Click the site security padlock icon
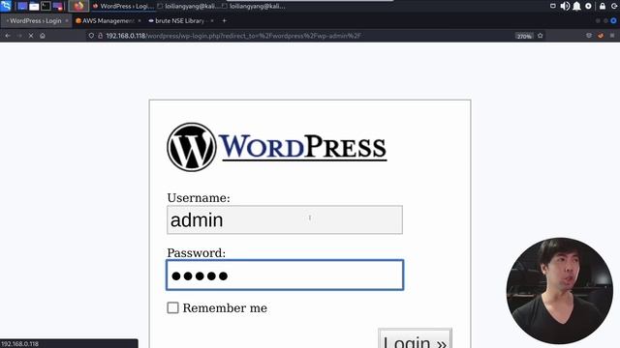Screen dimensions: 620x348 [x=100, y=36]
